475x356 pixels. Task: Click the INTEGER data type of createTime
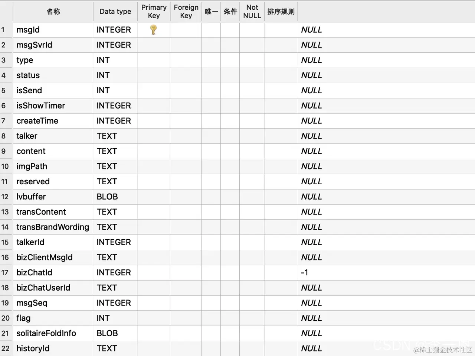pyautogui.click(x=114, y=121)
